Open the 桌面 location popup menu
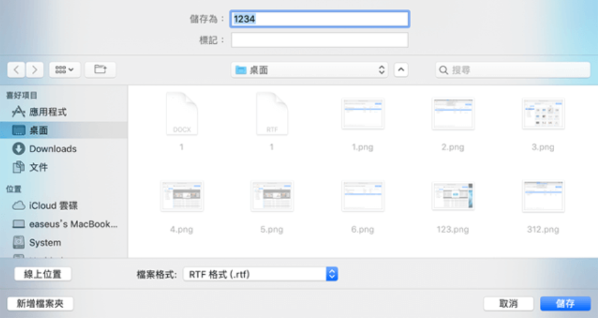 [x=309, y=70]
